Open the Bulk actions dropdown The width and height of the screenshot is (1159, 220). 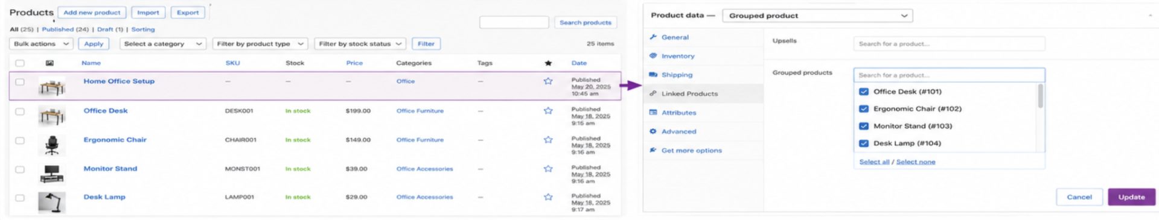(41, 43)
